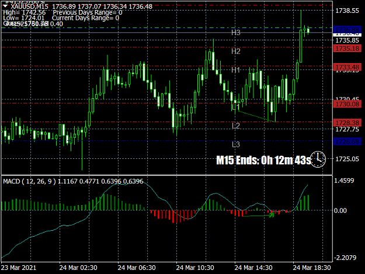Select the L2 pivot level label

235,126
